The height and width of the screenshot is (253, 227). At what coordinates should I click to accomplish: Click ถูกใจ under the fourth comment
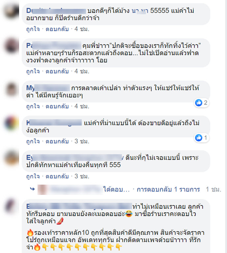[x=33, y=141]
